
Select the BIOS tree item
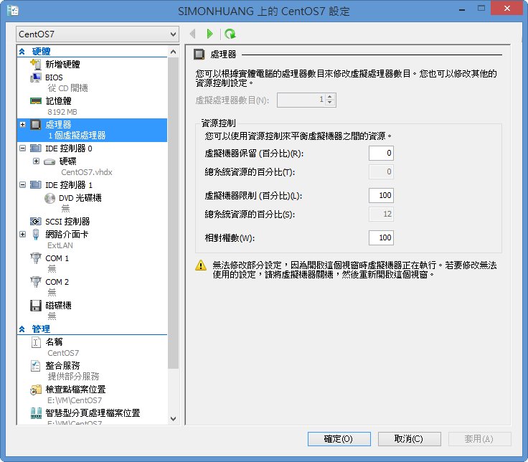92,82
